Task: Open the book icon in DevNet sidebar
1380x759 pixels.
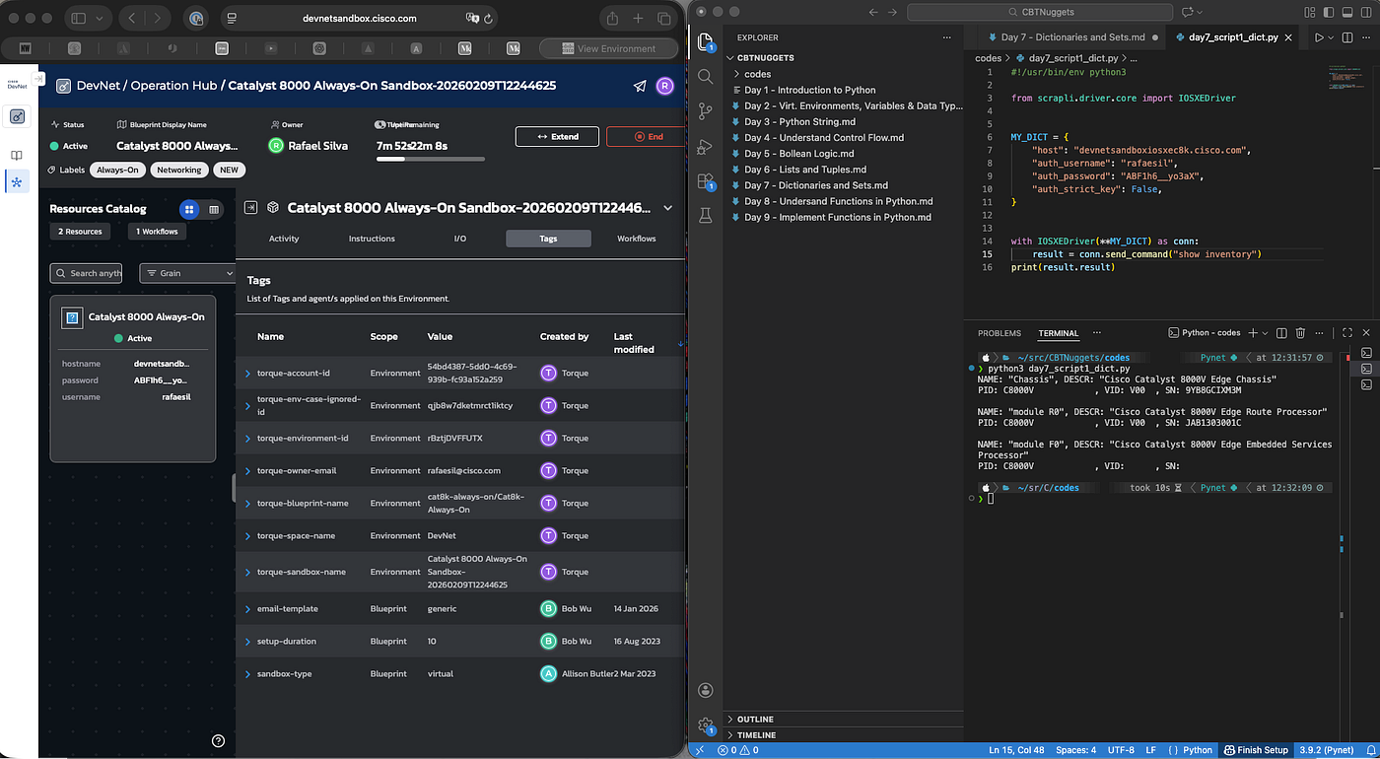Action: pos(17,156)
